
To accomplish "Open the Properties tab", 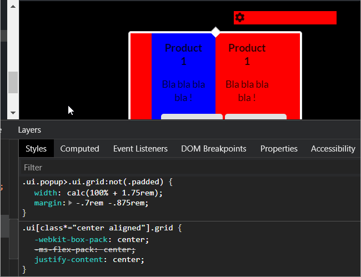I will [x=279, y=149].
